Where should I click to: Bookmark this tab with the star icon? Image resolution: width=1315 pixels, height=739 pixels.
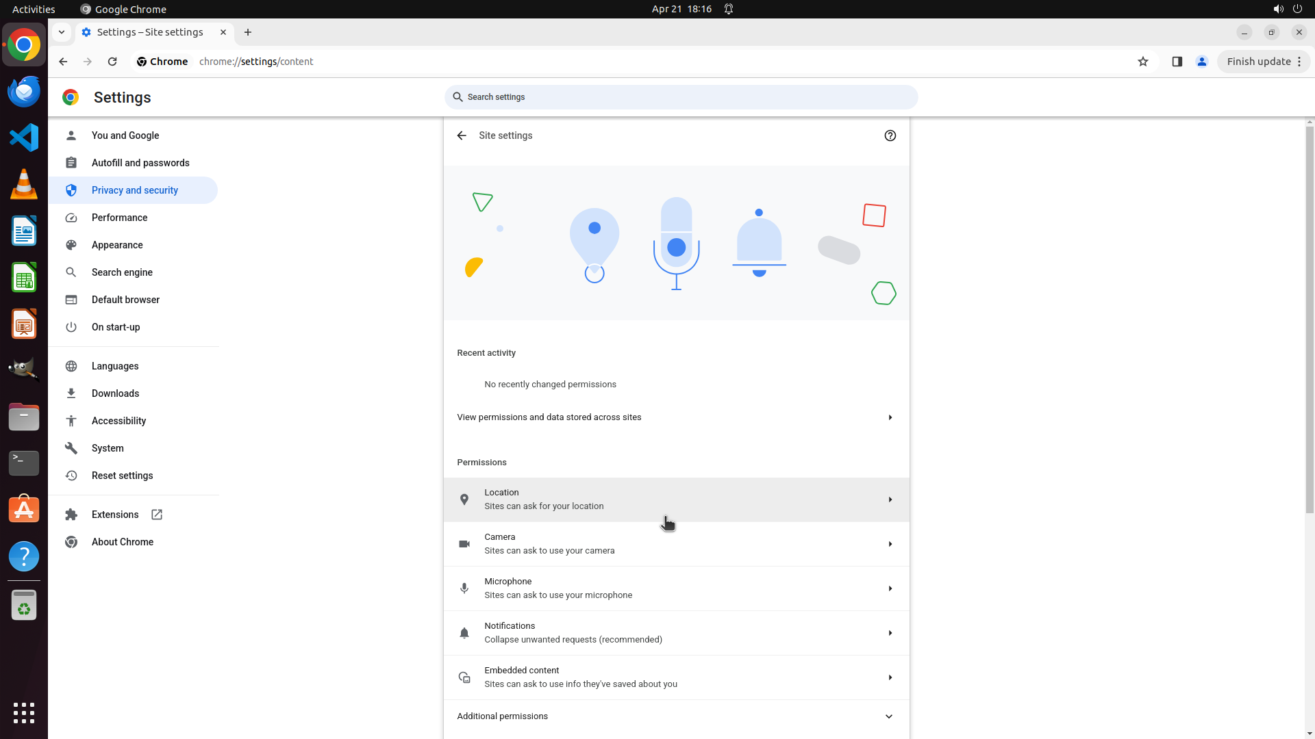pos(1142,62)
